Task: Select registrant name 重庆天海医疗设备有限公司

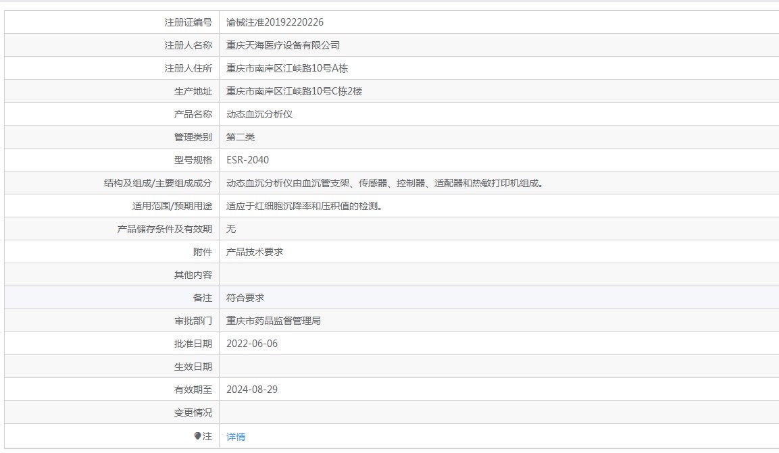Action: click(282, 45)
